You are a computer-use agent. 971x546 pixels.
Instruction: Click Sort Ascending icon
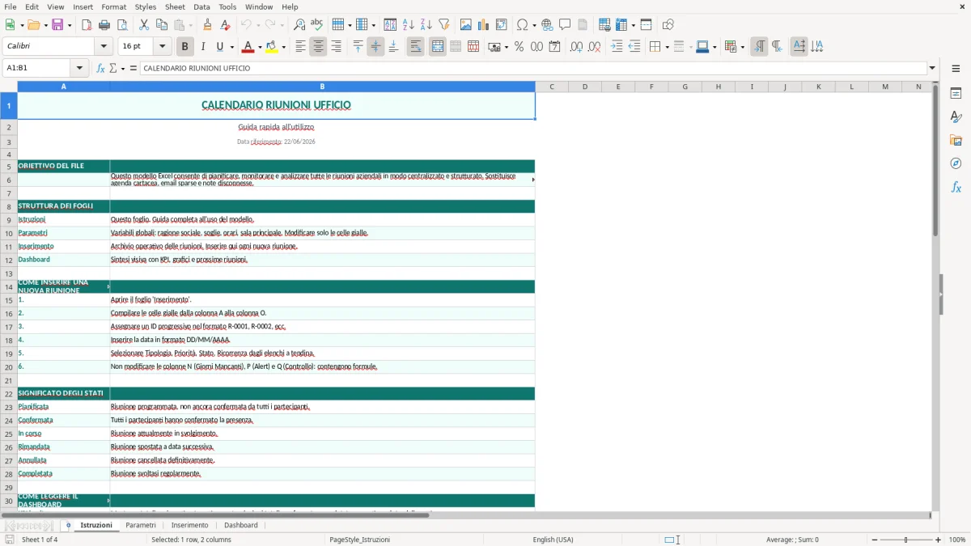[x=409, y=25]
